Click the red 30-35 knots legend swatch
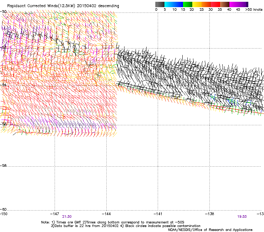The image size is (264, 232). (215, 4)
